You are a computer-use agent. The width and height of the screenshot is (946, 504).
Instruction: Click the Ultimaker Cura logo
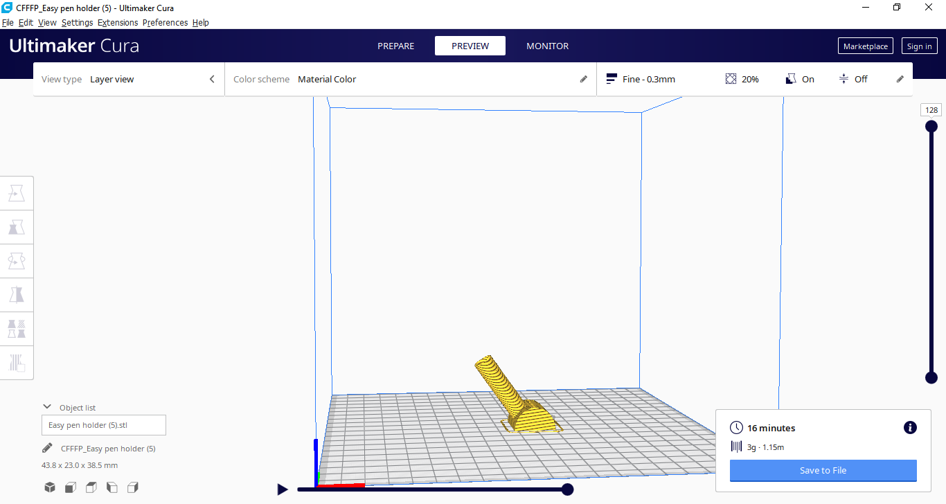click(x=74, y=46)
